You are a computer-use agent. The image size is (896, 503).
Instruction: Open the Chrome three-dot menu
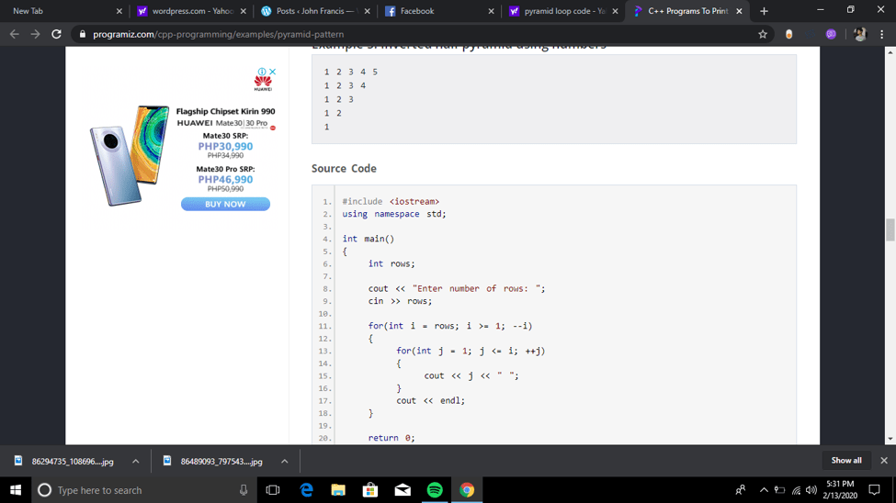(881, 34)
